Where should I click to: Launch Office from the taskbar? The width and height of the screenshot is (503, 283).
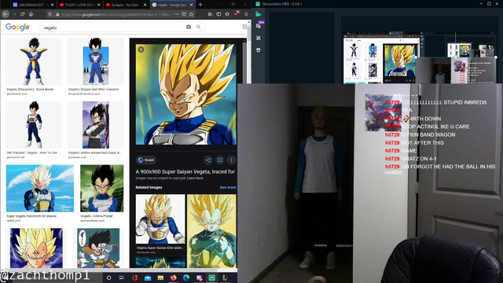tap(134, 277)
